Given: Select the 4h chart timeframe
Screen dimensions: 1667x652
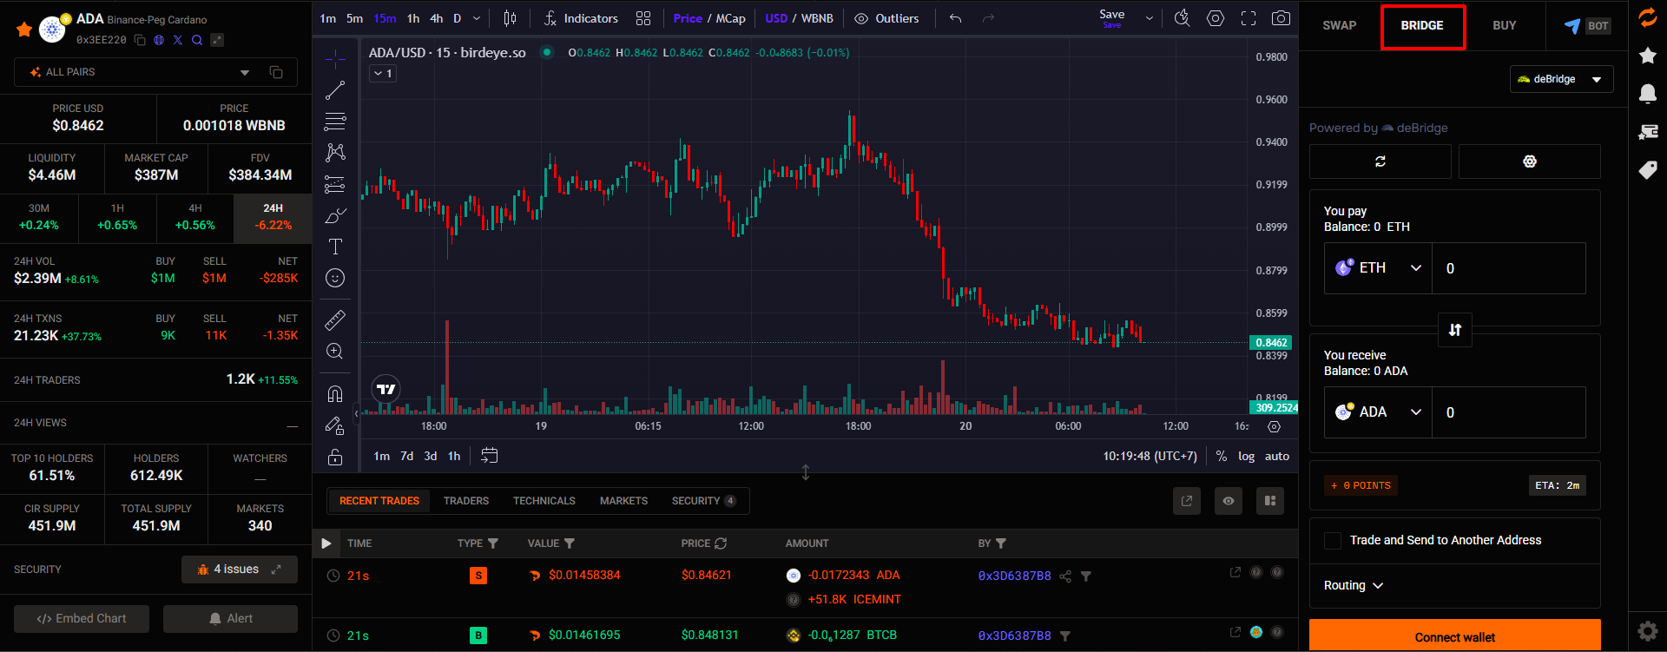Looking at the screenshot, I should point(437,18).
